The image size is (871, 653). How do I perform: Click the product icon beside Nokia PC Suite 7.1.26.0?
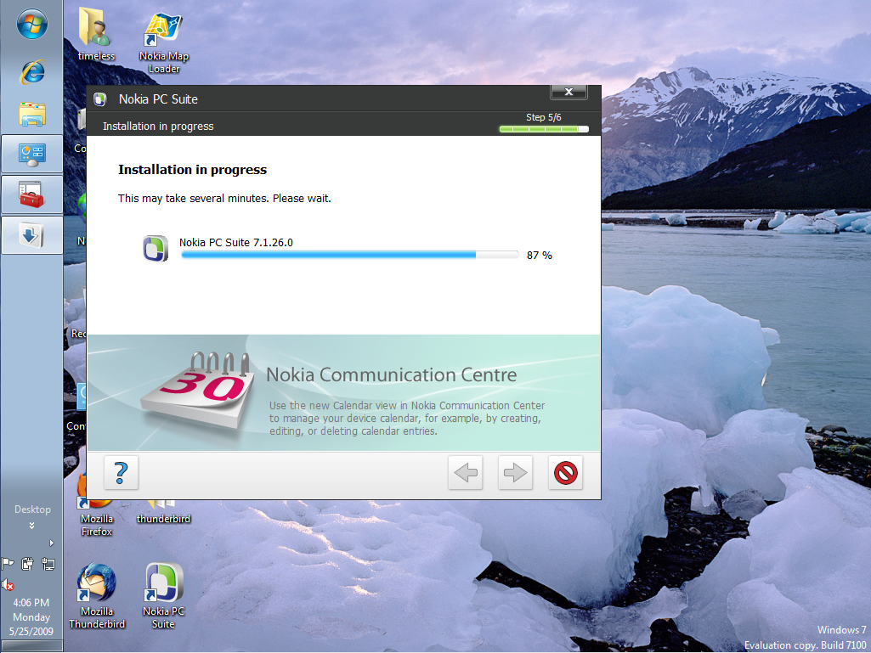pos(156,248)
